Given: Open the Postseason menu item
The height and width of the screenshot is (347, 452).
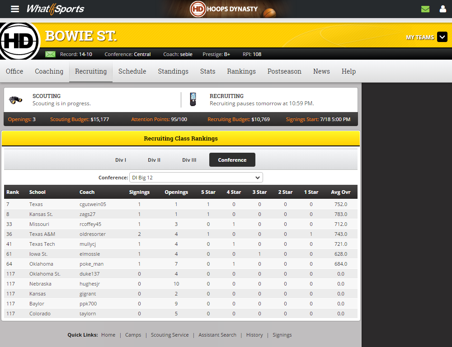Looking at the screenshot, I should click(284, 71).
